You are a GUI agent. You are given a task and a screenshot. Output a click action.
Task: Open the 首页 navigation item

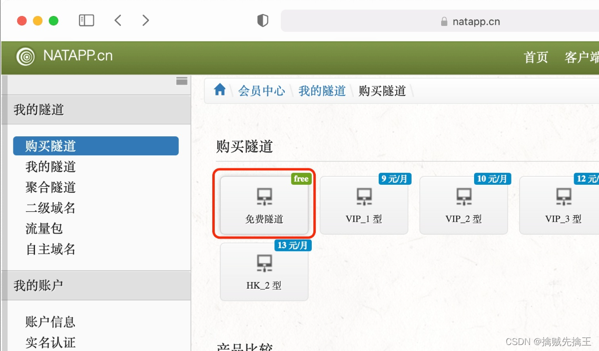click(536, 57)
